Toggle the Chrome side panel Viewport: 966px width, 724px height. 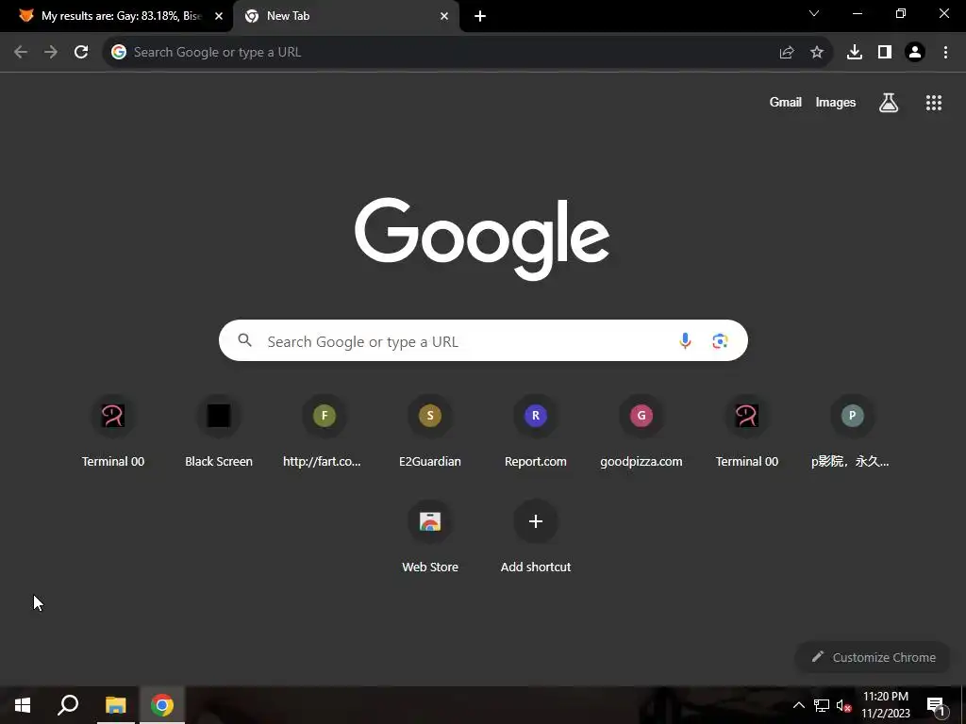coord(885,53)
